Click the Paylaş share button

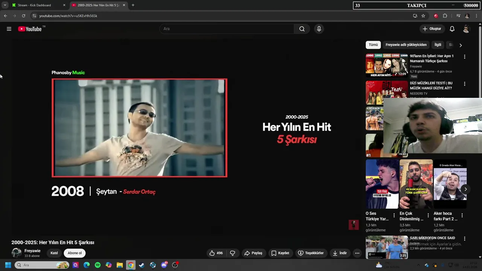(x=253, y=253)
